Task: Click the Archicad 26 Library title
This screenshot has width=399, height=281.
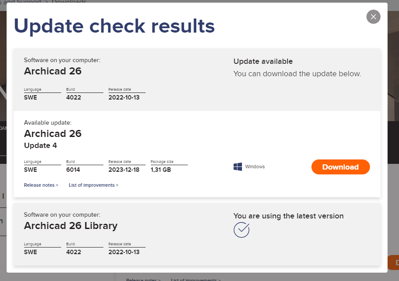Action: [x=70, y=226]
